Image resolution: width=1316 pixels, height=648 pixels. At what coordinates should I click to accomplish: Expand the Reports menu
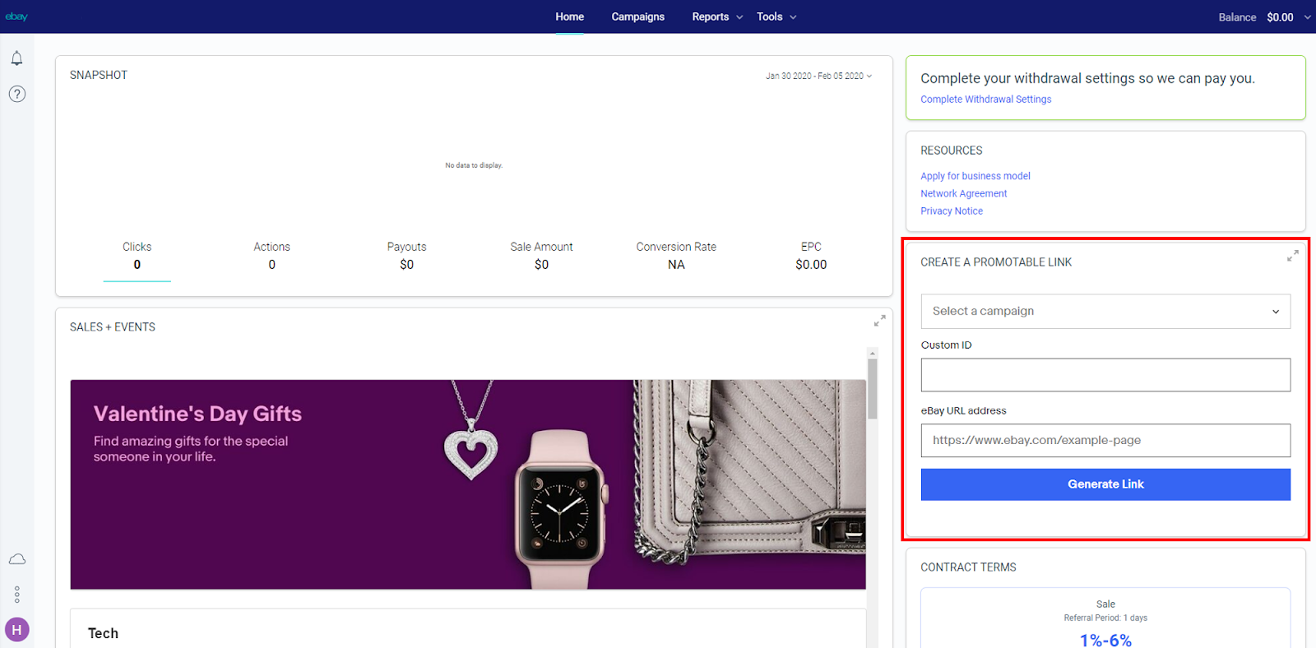pyautogui.click(x=716, y=16)
